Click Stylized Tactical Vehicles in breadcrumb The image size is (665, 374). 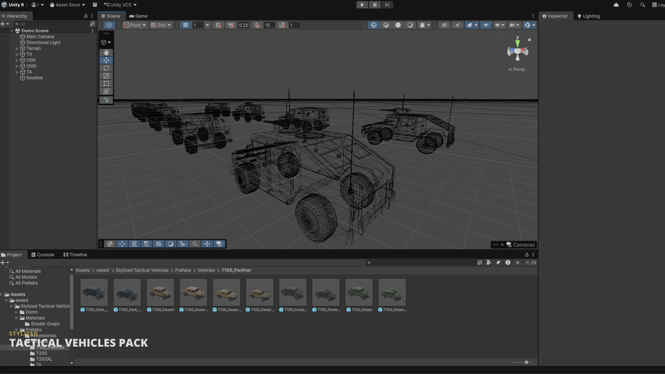click(x=142, y=270)
